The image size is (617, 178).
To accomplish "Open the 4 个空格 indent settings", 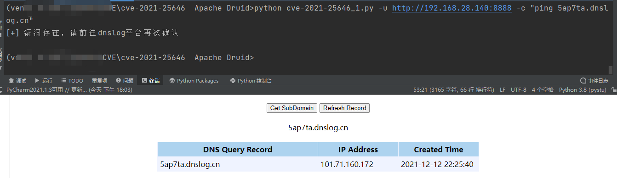I will point(543,90).
